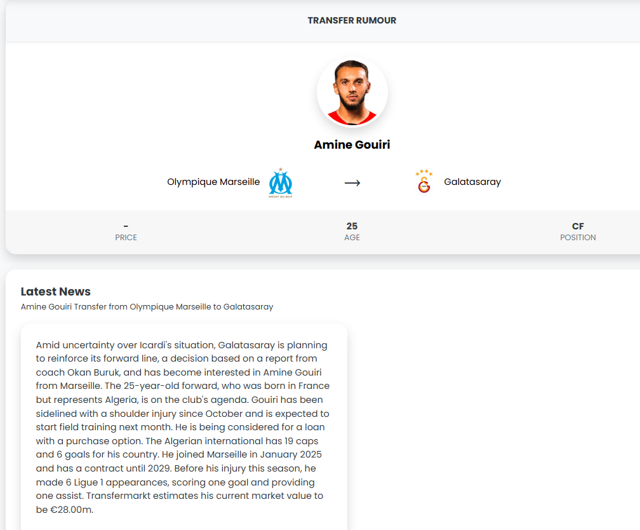The height and width of the screenshot is (530, 640).
Task: Click the news article text card
Action: click(x=183, y=426)
